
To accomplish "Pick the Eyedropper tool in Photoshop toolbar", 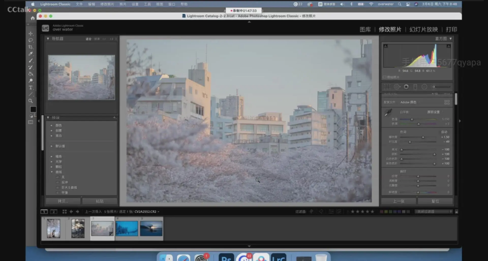I will pyautogui.click(x=31, y=54).
